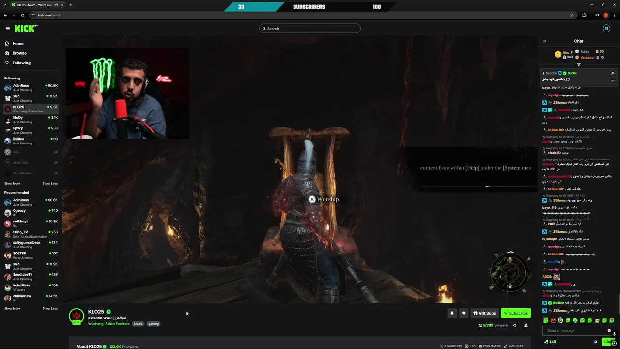Reload the page in browser
The width and height of the screenshot is (620, 349).
point(23,15)
